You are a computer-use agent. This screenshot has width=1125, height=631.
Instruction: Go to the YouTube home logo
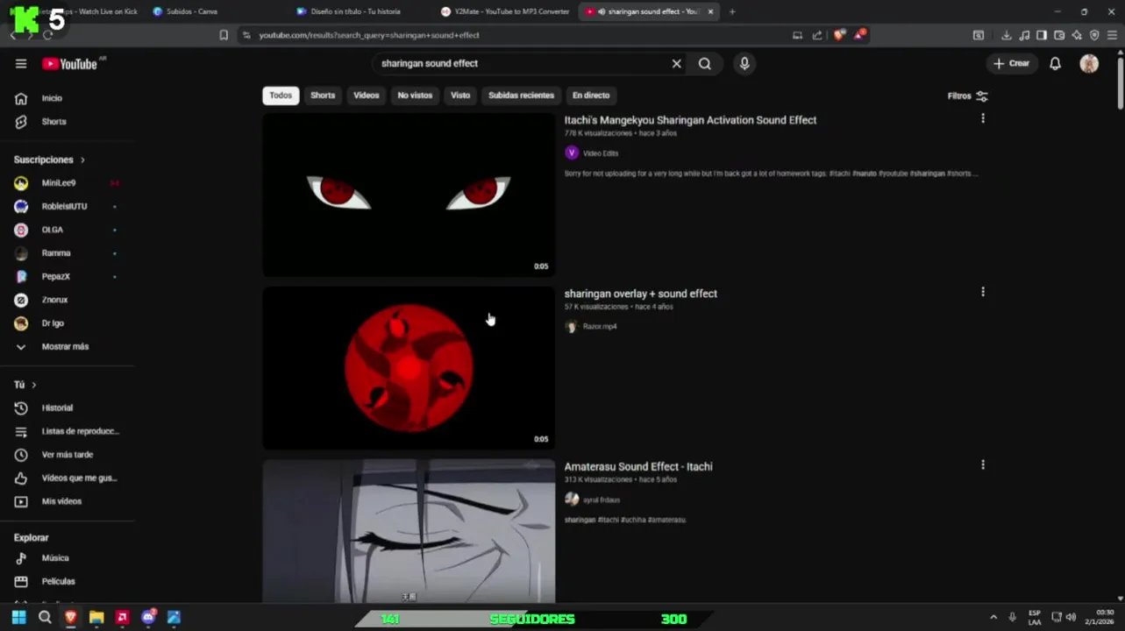[x=69, y=63]
